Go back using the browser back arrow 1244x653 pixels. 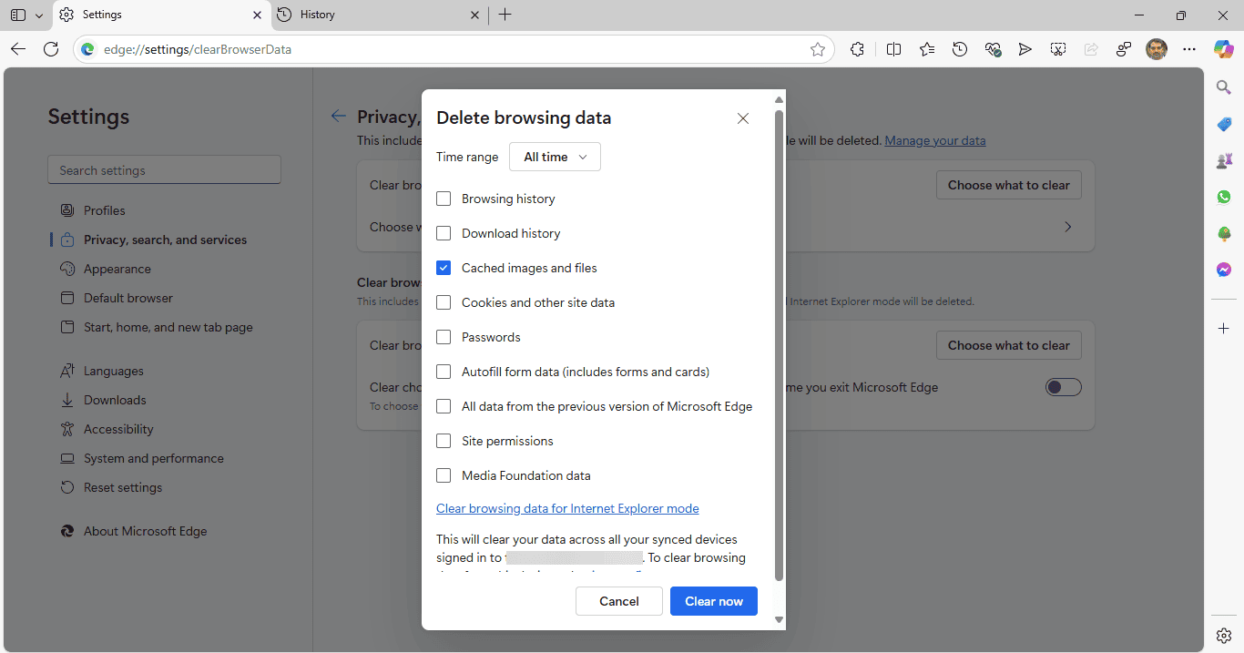click(x=18, y=49)
